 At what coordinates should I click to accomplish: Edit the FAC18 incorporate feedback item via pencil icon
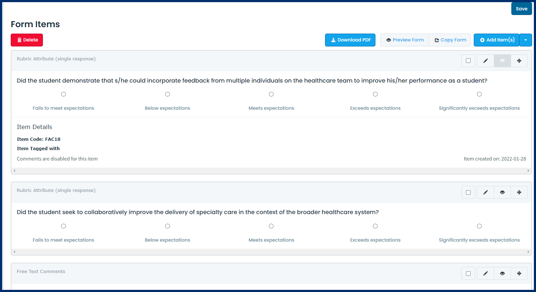(x=486, y=61)
